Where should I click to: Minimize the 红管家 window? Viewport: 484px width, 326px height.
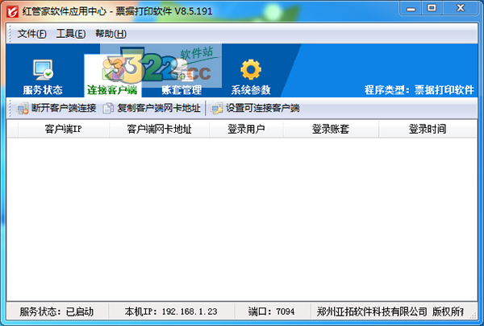click(411, 8)
